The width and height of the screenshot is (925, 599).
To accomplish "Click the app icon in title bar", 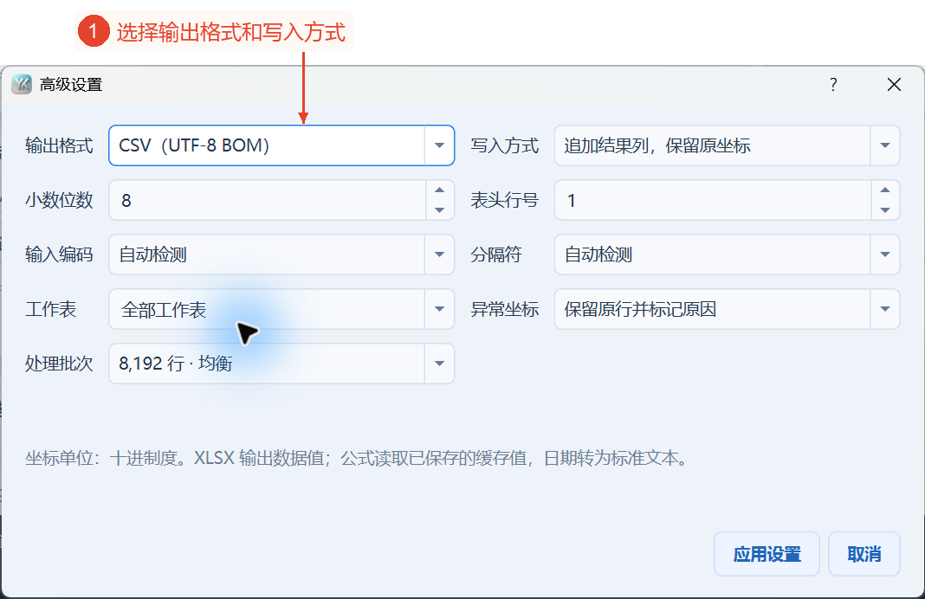I will [x=22, y=84].
